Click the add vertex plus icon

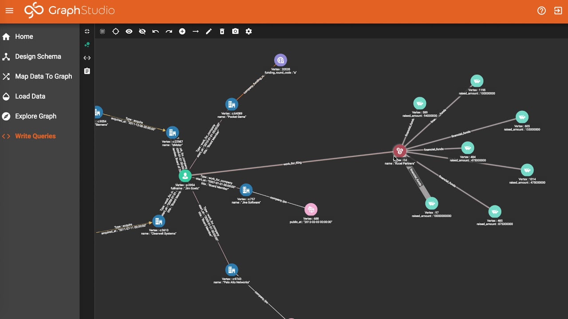pyautogui.click(x=182, y=31)
